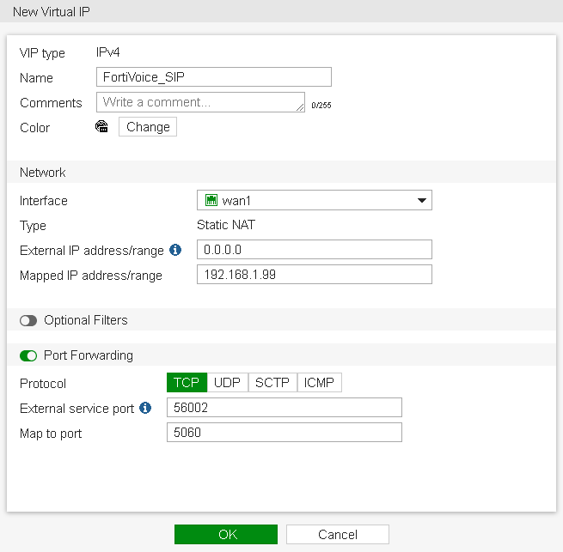Enable the Optional Filters toggle
This screenshot has height=552, width=563.
[30, 320]
